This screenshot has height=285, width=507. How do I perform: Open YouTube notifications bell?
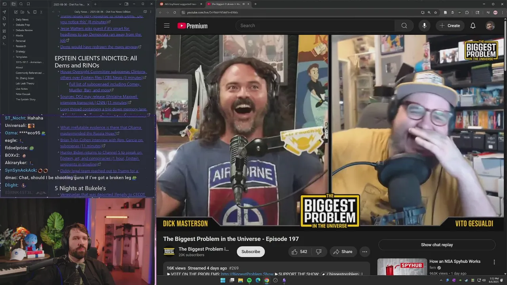pos(473,26)
